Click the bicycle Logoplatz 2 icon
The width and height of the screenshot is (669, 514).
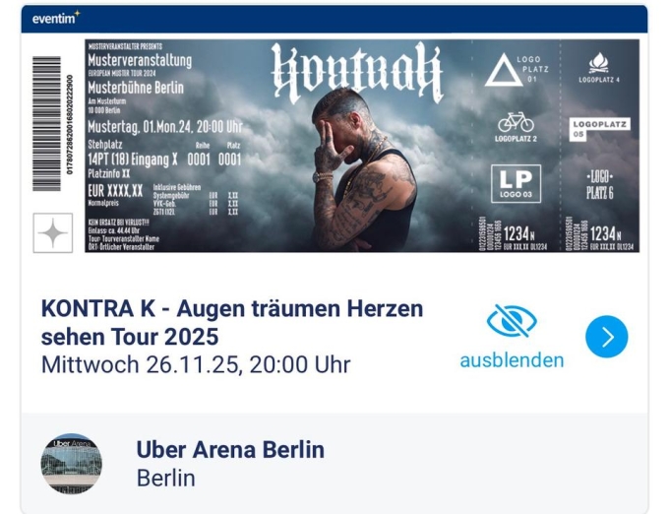pos(516,127)
